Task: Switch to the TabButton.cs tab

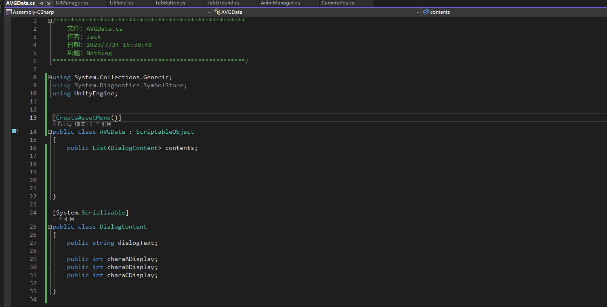Action: (x=170, y=3)
